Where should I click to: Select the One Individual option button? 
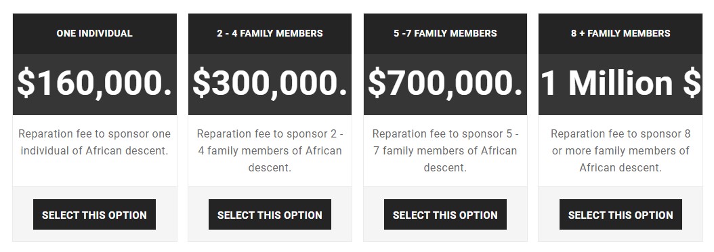[x=94, y=215]
